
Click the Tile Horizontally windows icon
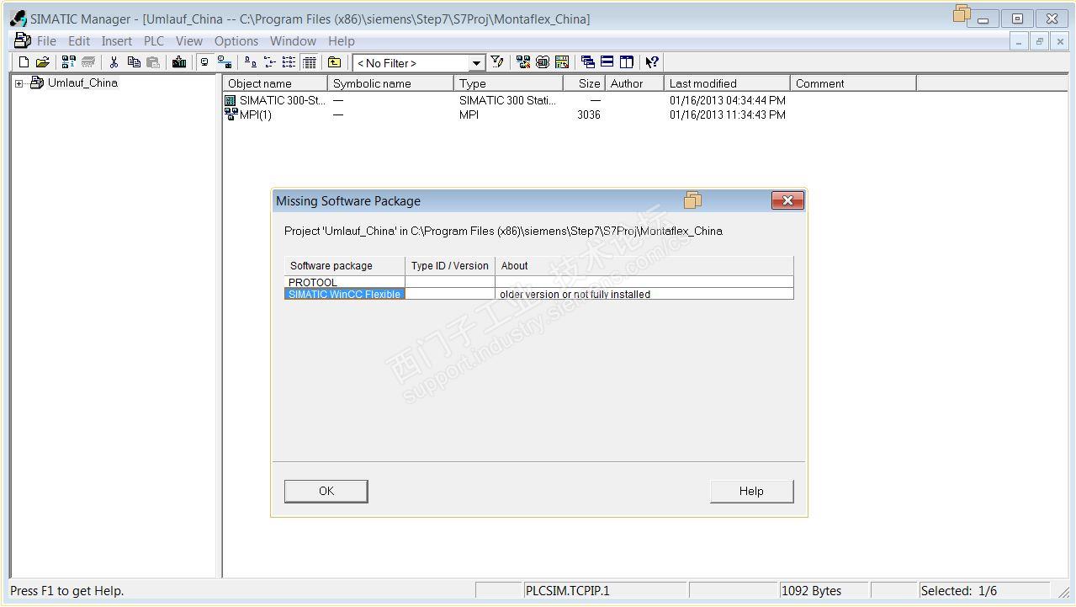607,62
